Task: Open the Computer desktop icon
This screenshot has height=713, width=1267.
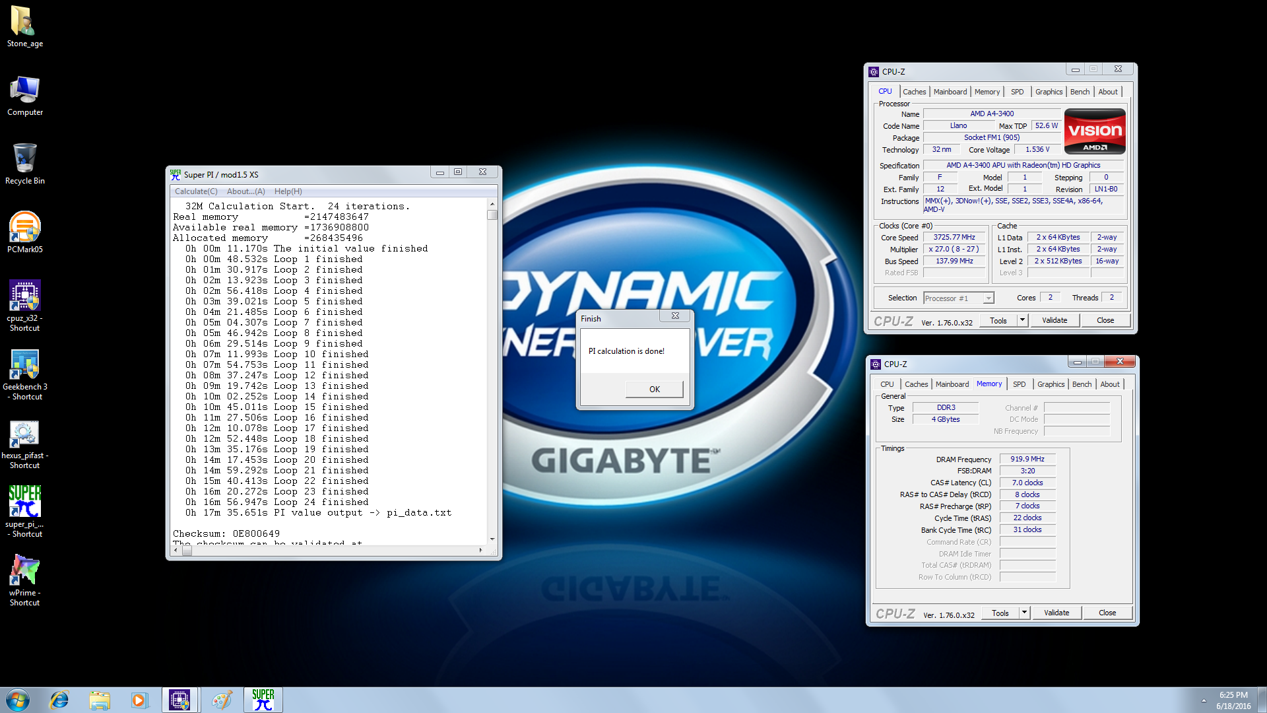Action: [24, 96]
